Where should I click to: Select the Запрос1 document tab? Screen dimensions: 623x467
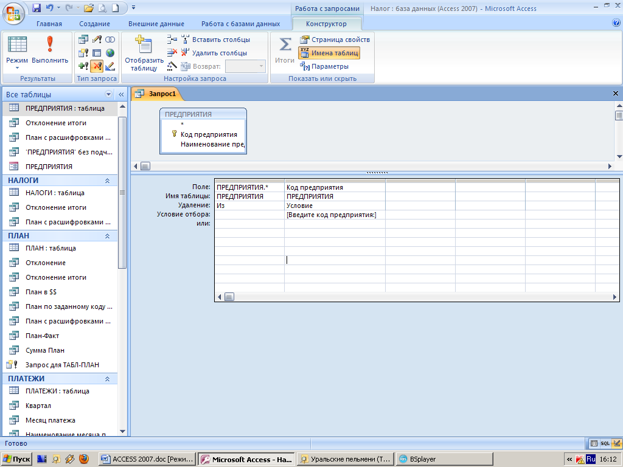[156, 94]
